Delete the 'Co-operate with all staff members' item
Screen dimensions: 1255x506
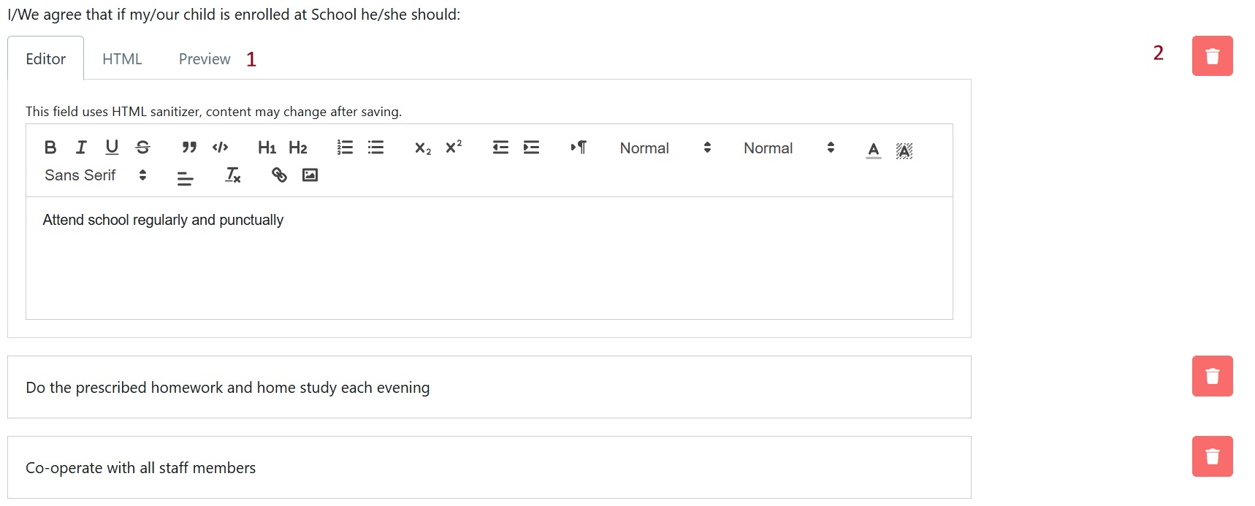point(1212,456)
